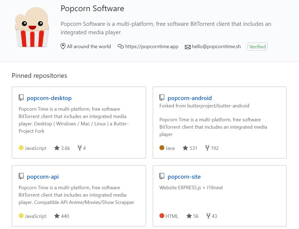Open the popcorn-api repository link
The height and width of the screenshot is (229, 299).
click(43, 177)
